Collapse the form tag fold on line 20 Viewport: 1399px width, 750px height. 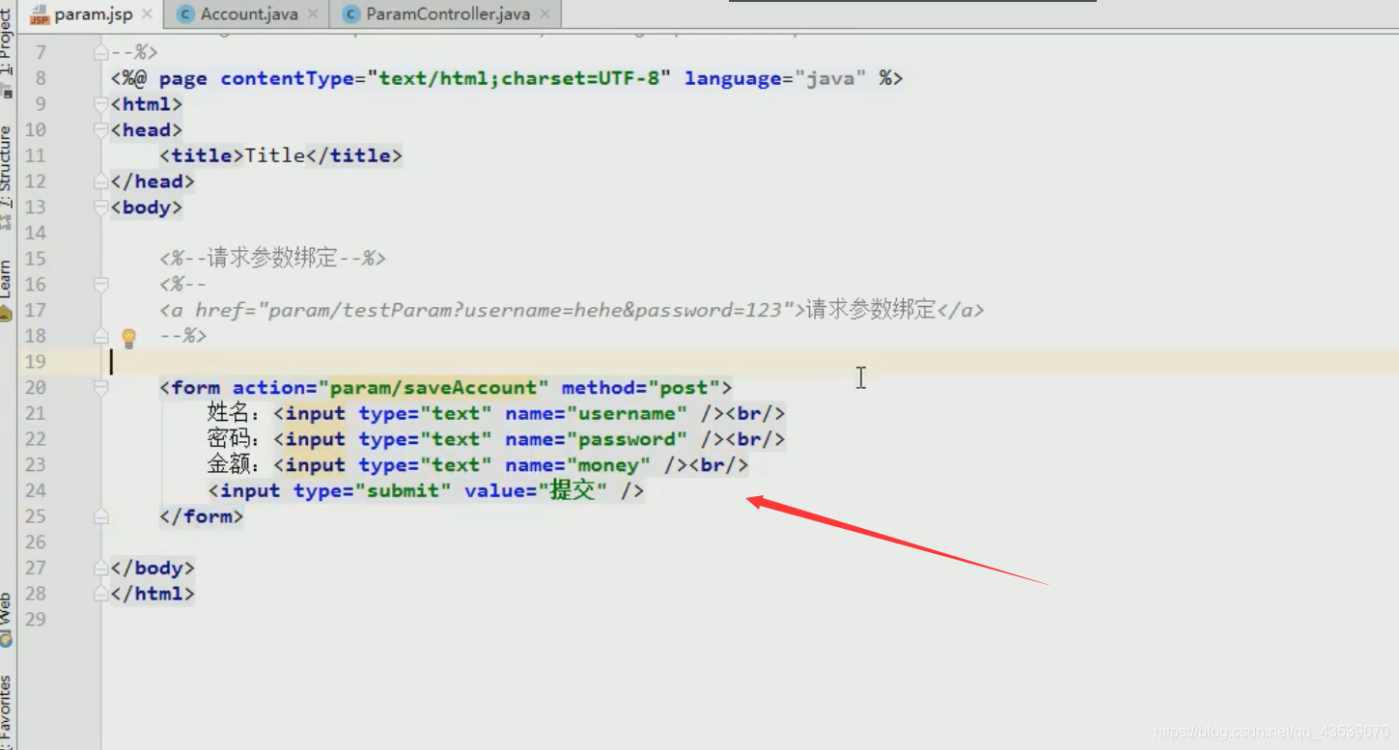pos(100,387)
